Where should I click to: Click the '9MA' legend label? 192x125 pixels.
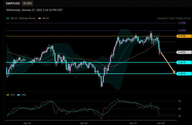[x=24, y=95]
